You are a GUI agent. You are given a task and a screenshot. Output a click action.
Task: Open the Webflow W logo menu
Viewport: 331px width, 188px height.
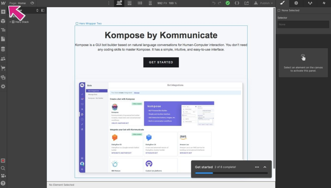point(3,3)
